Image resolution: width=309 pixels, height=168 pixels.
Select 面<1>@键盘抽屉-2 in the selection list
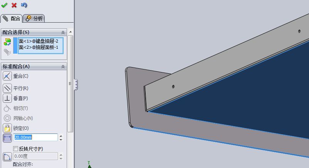pyautogui.click(x=39, y=41)
